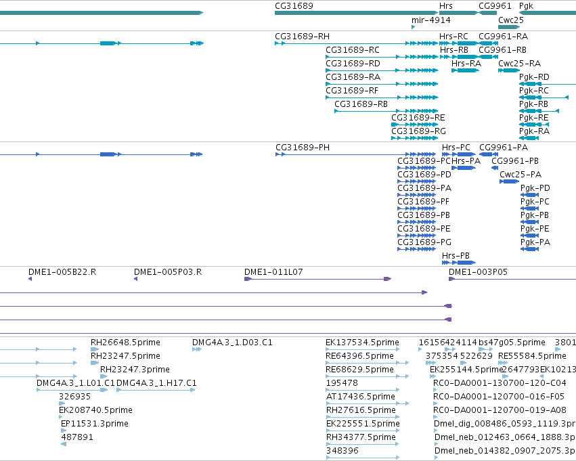Screen dimensions: 576x461
Task: Click transcript Pgk-RB
Action: click(x=539, y=111)
